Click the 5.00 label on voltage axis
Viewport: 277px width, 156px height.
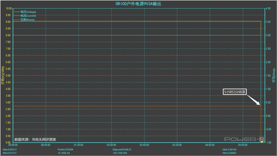click(8, 75)
